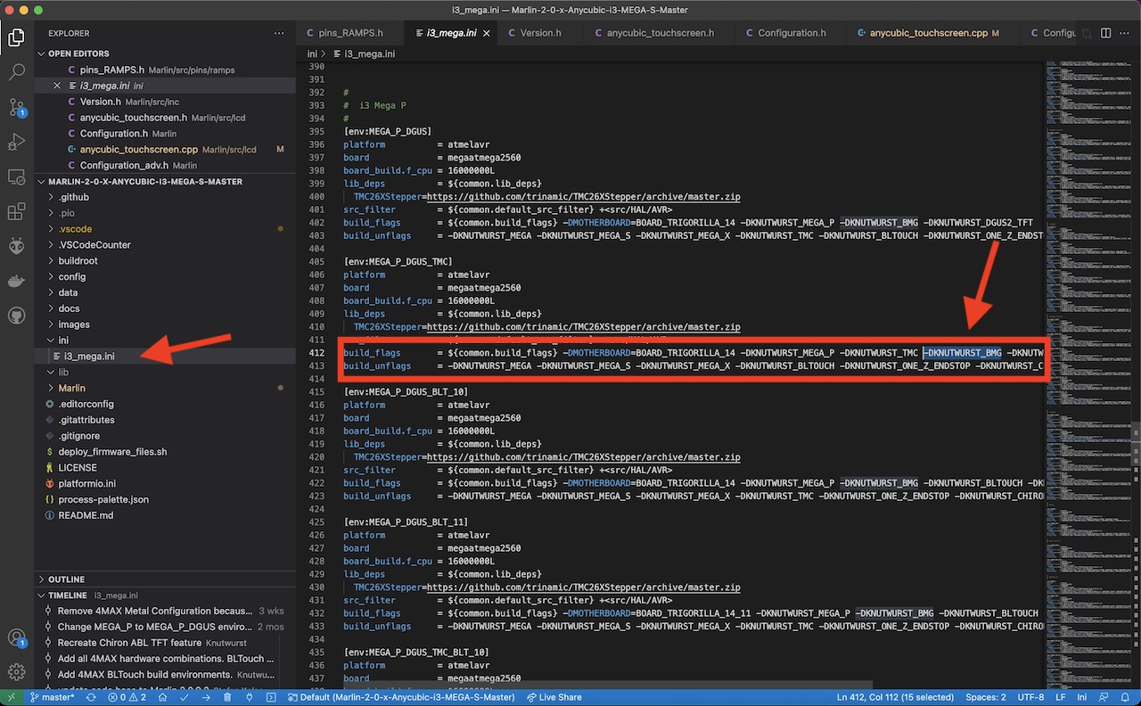Click Explorer more actions ellipsis
The image size is (1141, 706).
pyautogui.click(x=279, y=33)
